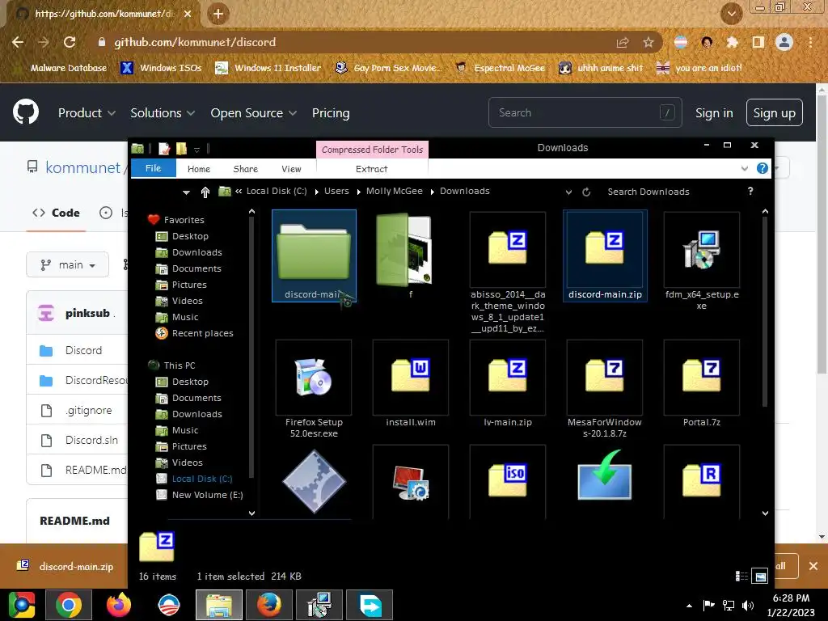Select MesaForWindows-20.1.8.7z archive
The image size is (828, 621).
coord(605,389)
